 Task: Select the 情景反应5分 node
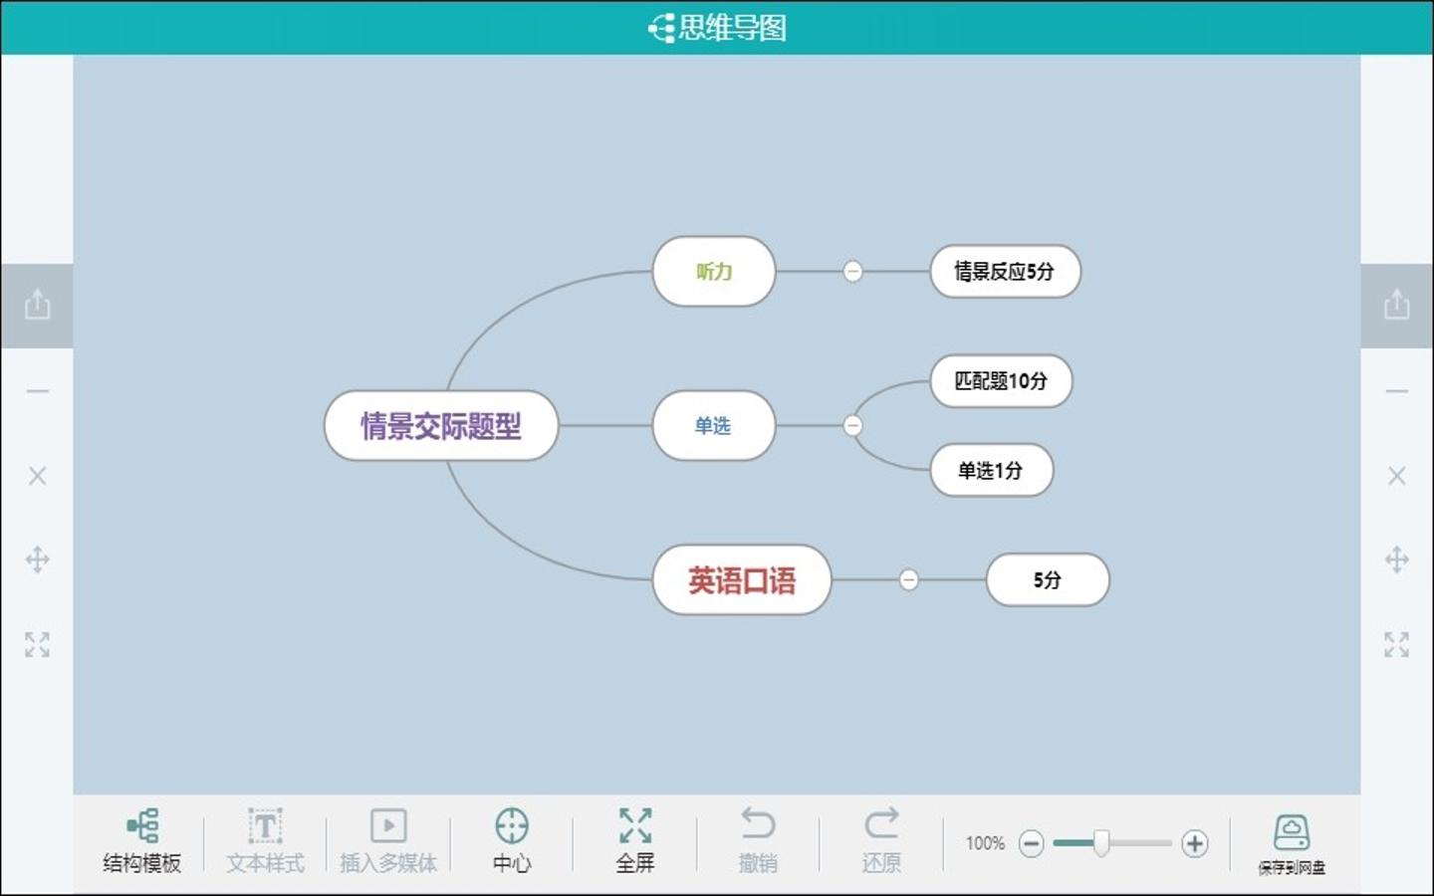point(1005,271)
